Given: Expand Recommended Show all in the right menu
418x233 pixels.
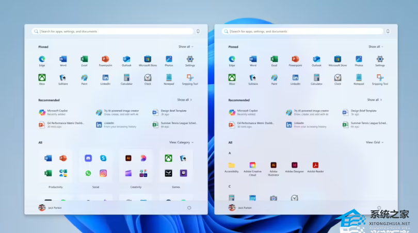Looking at the screenshot, I should click(x=374, y=100).
